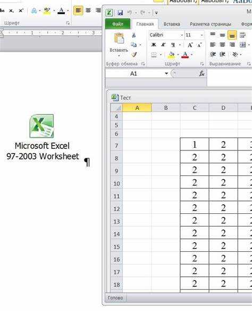Image resolution: width=252 pixels, height=312 pixels.
Task: Click the Merge and Center icon
Action: (242, 45)
